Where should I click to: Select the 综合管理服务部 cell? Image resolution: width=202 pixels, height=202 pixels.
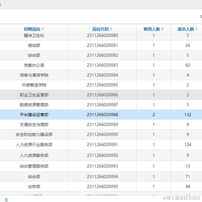tap(34, 166)
